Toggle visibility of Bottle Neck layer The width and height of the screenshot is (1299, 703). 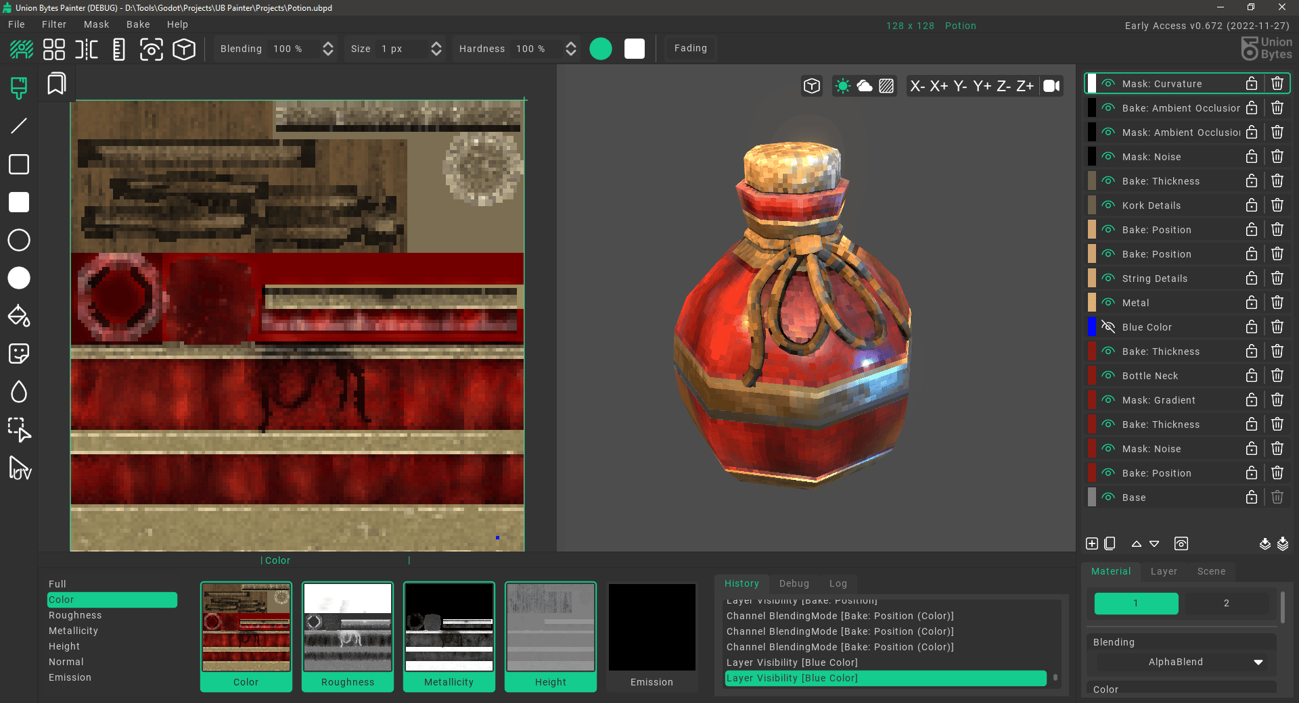[1108, 376]
